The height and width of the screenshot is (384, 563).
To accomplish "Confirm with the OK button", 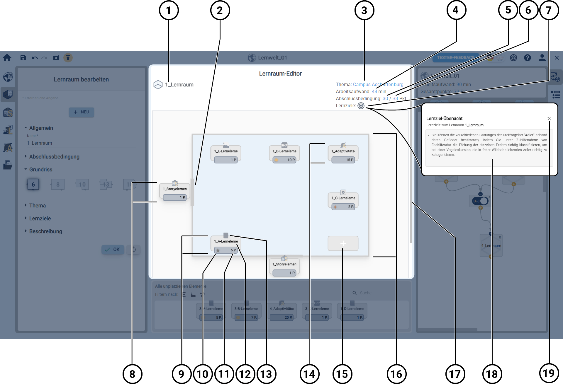I will (113, 250).
